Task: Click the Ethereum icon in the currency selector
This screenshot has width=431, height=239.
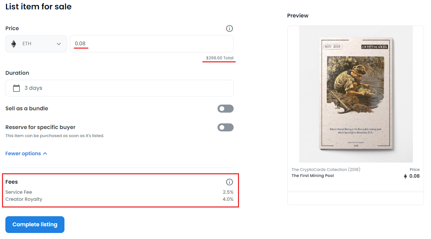Action: pyautogui.click(x=13, y=44)
